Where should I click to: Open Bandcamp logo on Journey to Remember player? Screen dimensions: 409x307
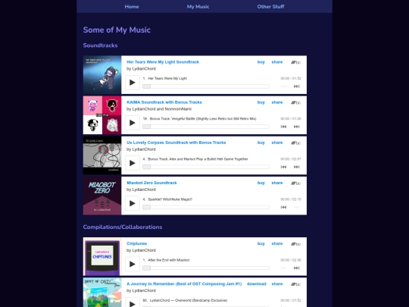[x=296, y=284]
